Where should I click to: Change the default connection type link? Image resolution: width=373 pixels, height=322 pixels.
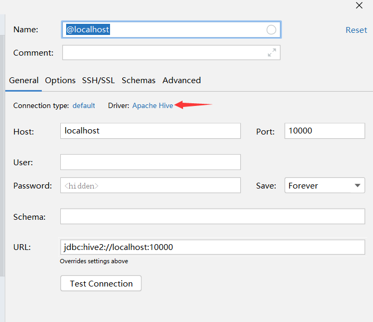[84, 105]
